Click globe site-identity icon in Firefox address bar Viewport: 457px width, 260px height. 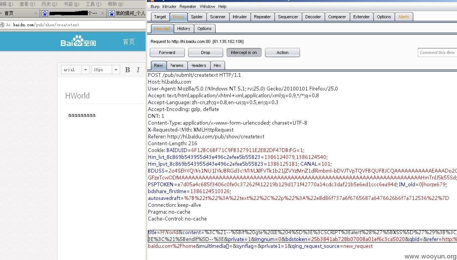click(x=2, y=25)
